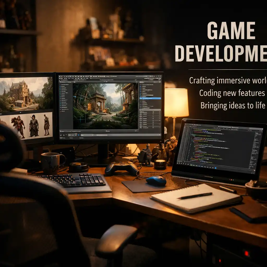Click the first green item in the laptop's bottom bar
267x267 pixels.
tap(191, 165)
